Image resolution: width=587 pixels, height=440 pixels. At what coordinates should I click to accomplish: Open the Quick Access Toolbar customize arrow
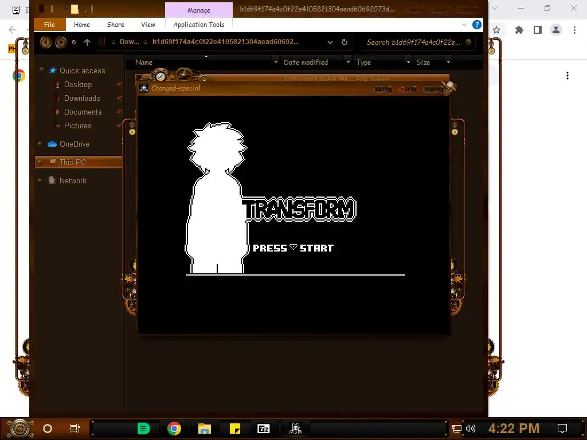click(85, 9)
